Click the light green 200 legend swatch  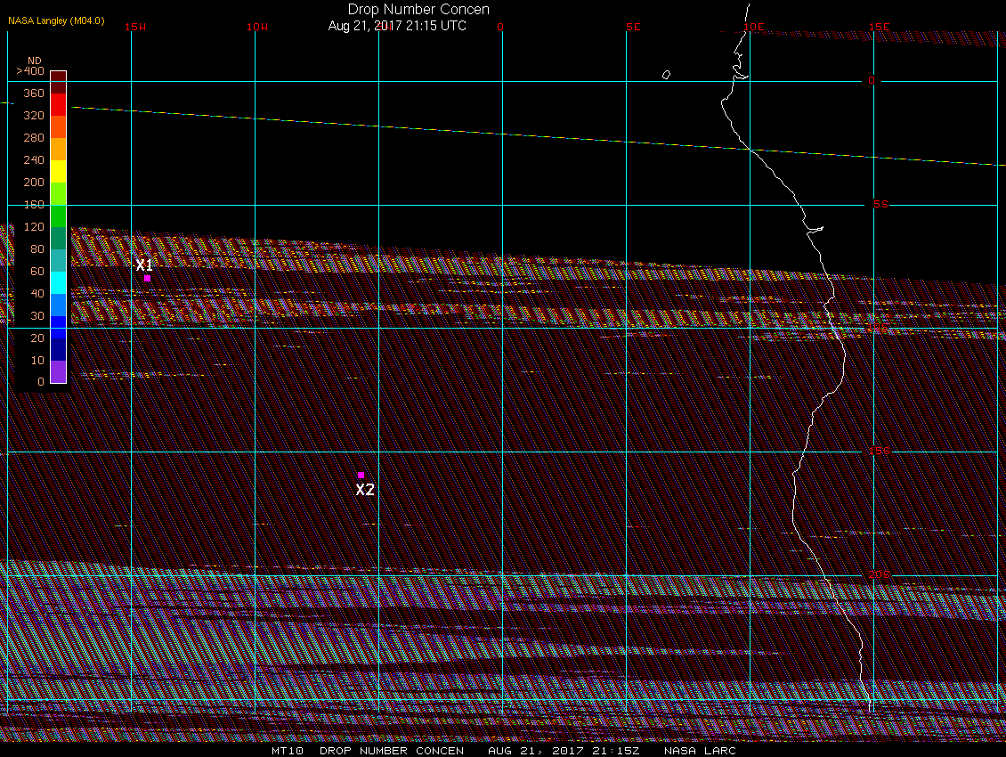[59, 193]
